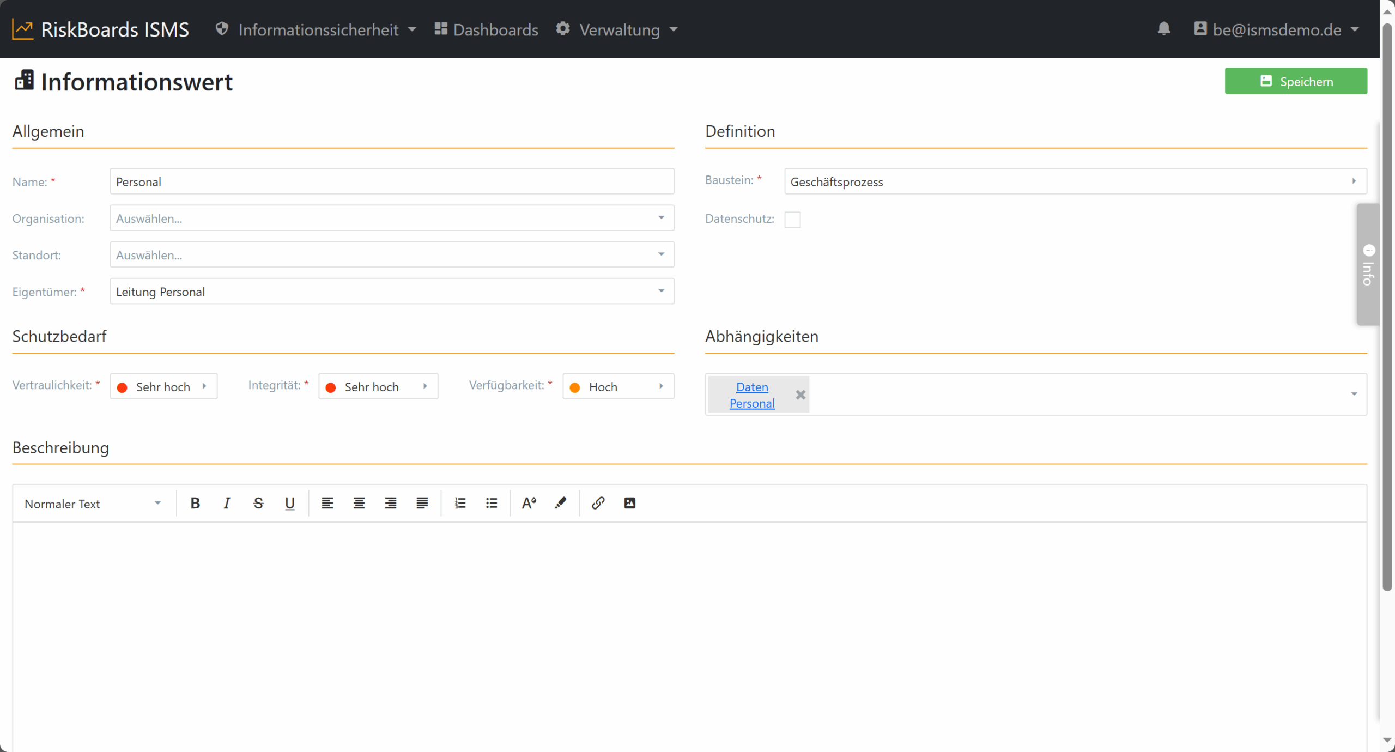Image resolution: width=1395 pixels, height=752 pixels.
Task: Apply underline formatting
Action: coord(290,503)
